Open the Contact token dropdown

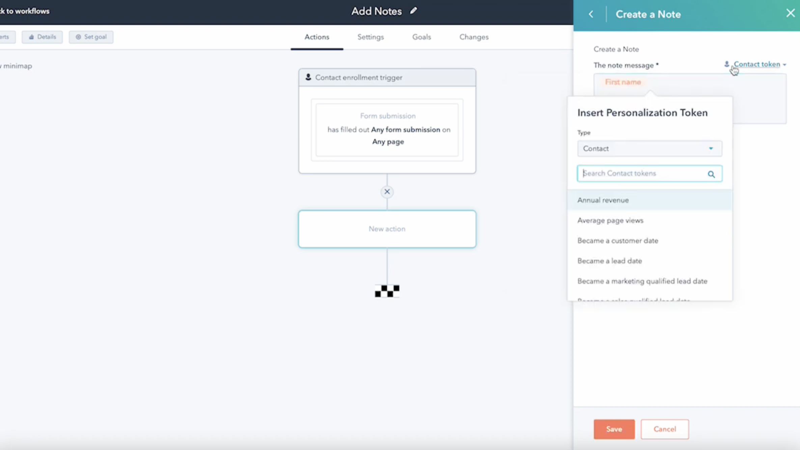click(x=757, y=64)
